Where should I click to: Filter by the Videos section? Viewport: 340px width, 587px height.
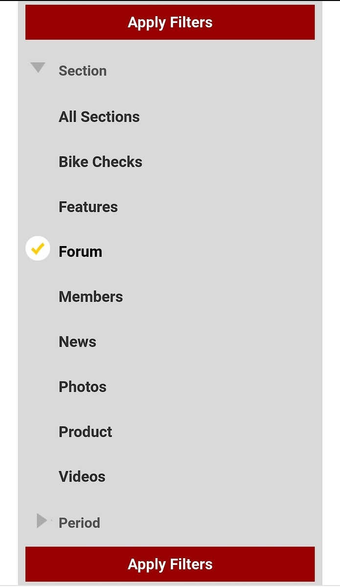[82, 477]
